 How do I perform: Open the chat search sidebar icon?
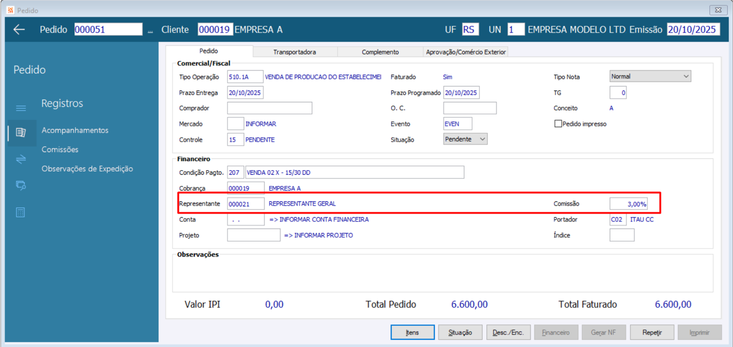(21, 186)
